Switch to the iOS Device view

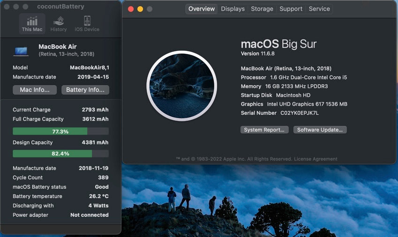[87, 23]
